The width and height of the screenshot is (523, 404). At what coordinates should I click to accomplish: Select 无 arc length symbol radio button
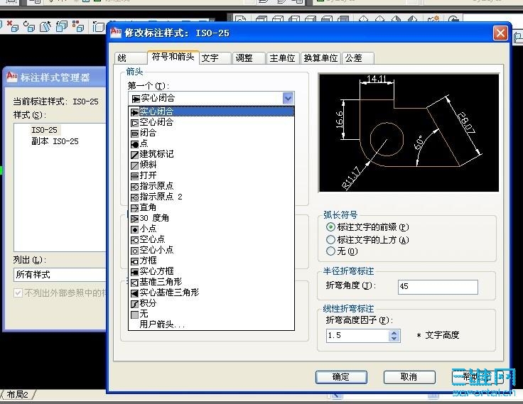pos(330,251)
